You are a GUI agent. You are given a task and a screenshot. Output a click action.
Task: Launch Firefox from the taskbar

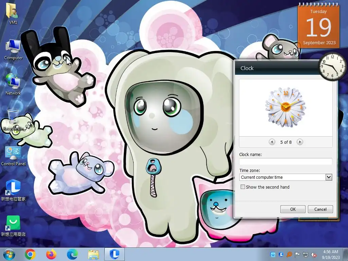pyautogui.click(x=51, y=254)
